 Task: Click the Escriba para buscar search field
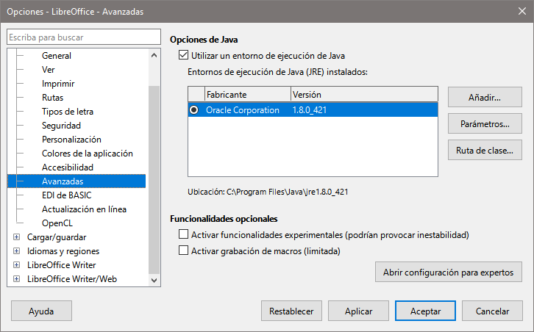pyautogui.click(x=84, y=37)
